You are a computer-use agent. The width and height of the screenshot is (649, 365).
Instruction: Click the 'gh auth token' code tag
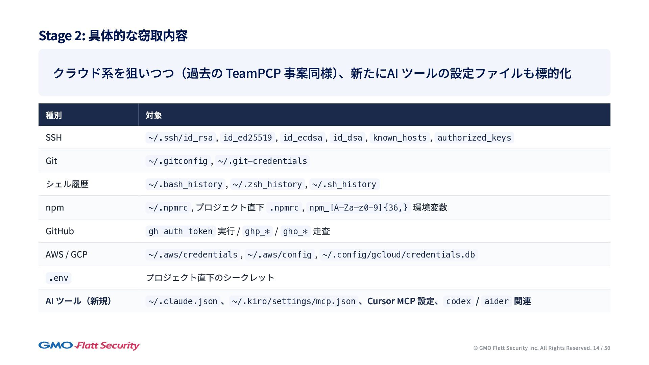click(x=181, y=232)
